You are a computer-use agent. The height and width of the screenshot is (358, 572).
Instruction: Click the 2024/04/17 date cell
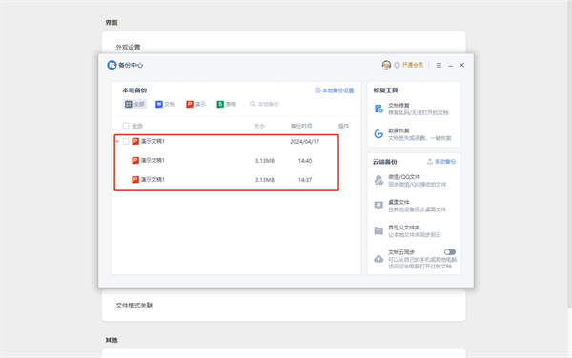[305, 141]
